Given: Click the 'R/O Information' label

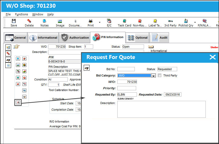Looking at the screenshot, I should click(59, 121).
